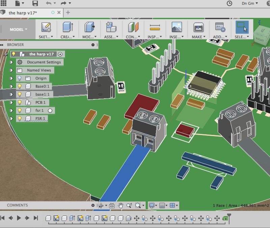
Task: Click the Insert image icon
Action: tap(176, 27)
